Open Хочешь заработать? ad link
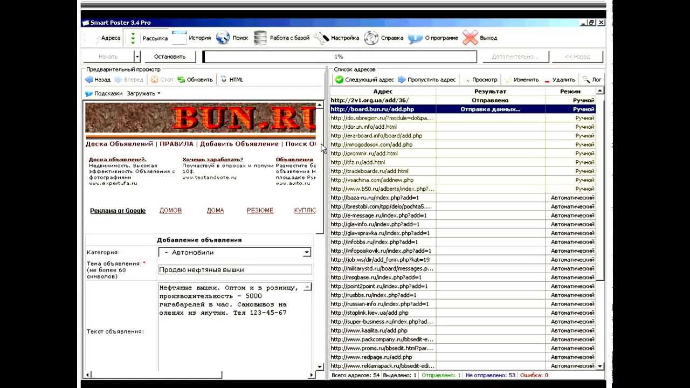690x388 pixels. click(212, 160)
